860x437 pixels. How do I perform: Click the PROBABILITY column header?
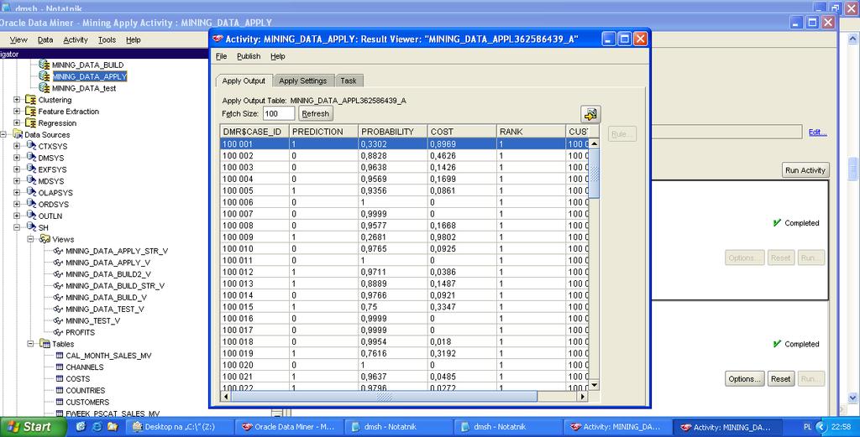[393, 132]
